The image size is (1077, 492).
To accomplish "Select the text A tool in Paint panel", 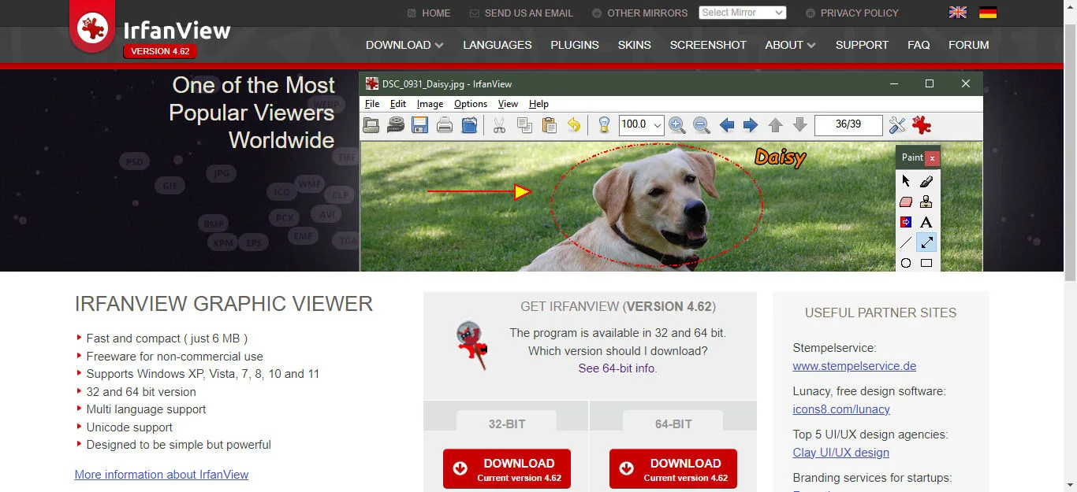I will [x=926, y=222].
